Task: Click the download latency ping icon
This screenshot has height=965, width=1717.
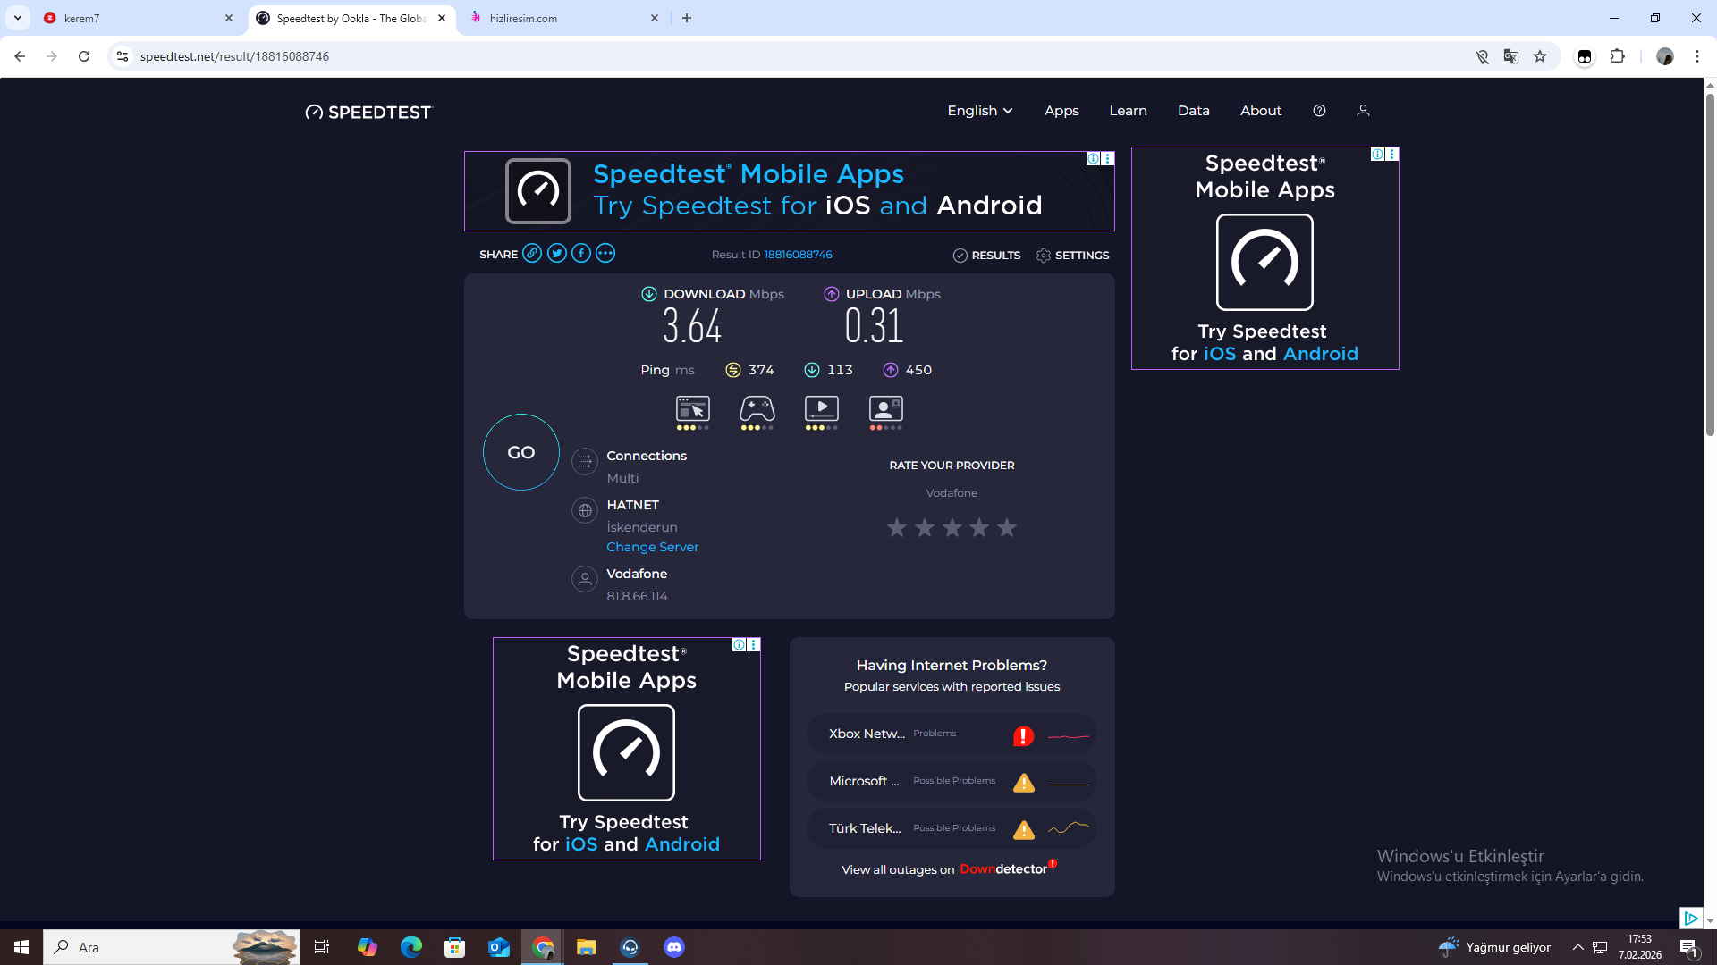Action: point(812,370)
